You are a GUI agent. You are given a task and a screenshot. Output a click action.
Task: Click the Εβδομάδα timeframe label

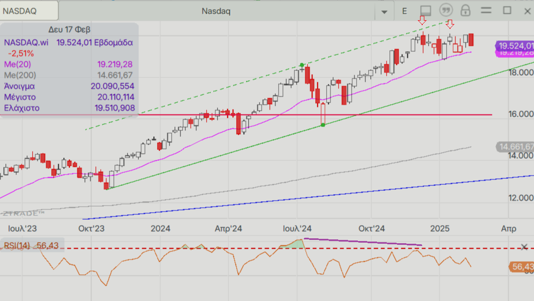pyautogui.click(x=113, y=43)
